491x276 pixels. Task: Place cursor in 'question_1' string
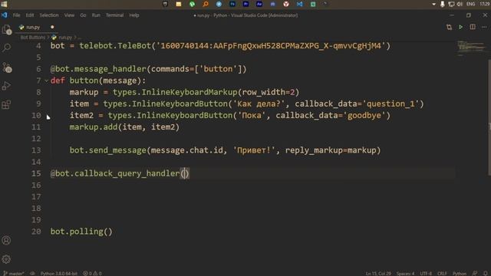click(x=390, y=104)
